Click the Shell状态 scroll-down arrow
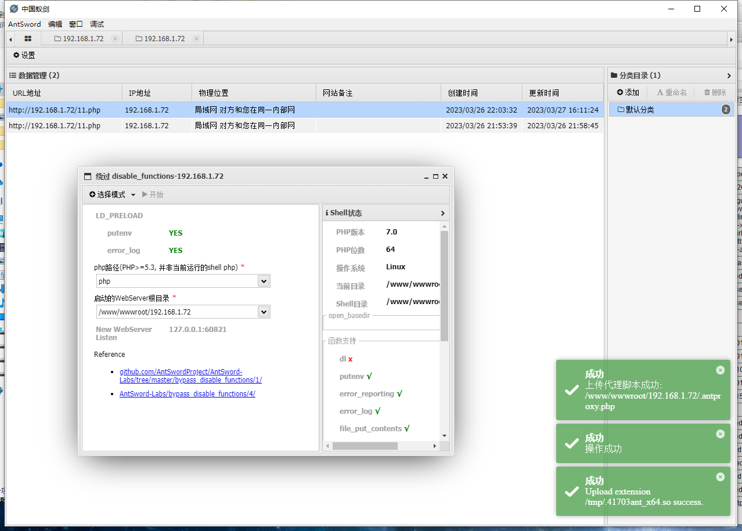 pos(445,435)
